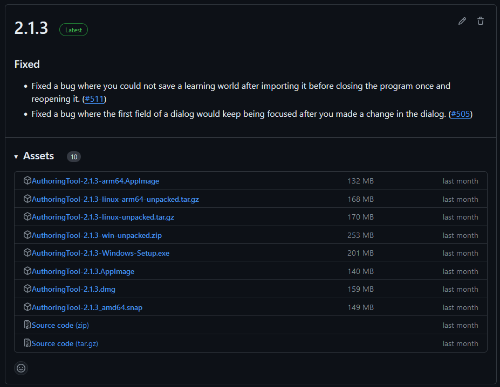This screenshot has height=387, width=500.
Task: Click the green Latest badge
Action: point(73,30)
